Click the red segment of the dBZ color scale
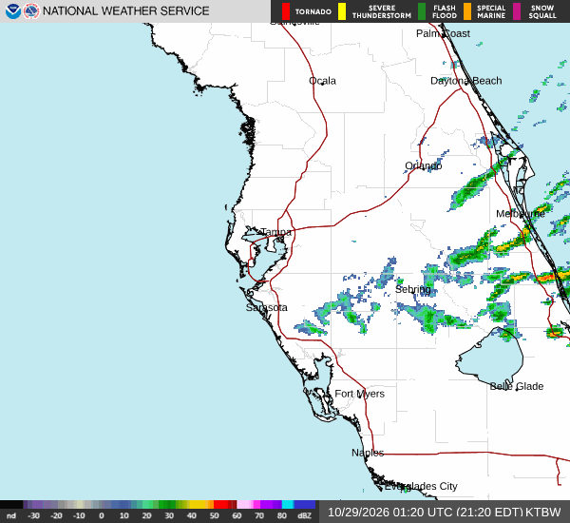570x523 pixels. [x=222, y=504]
